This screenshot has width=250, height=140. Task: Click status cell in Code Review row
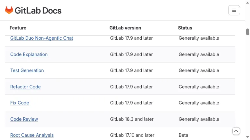[199, 119]
